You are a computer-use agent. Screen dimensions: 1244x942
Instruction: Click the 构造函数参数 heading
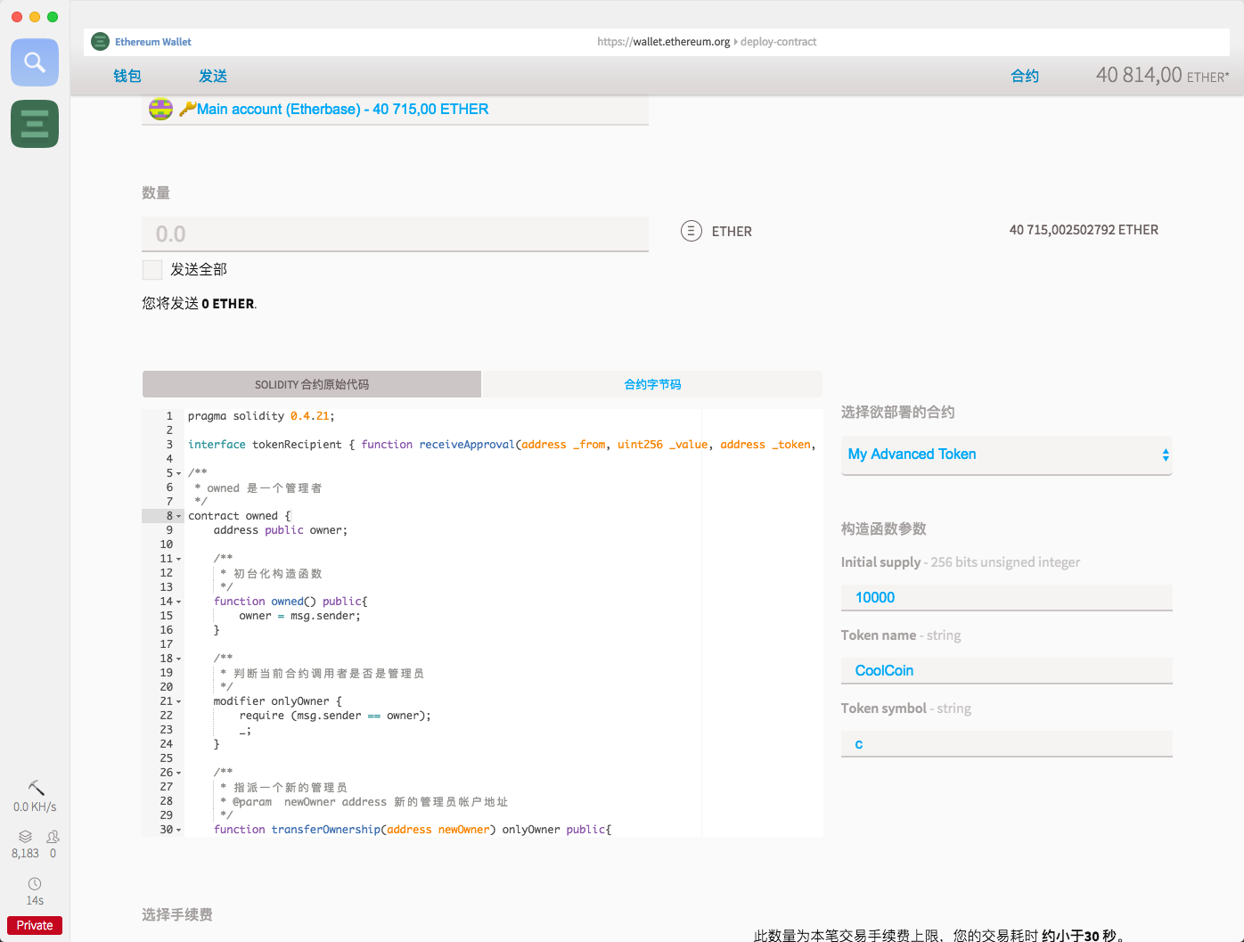pos(884,529)
